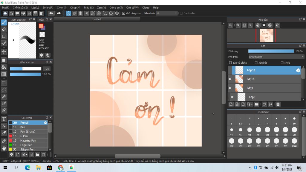Viewport: 306px width, 172px height.
Task: Zoom out on the Navigator panel
Action: (250, 25)
